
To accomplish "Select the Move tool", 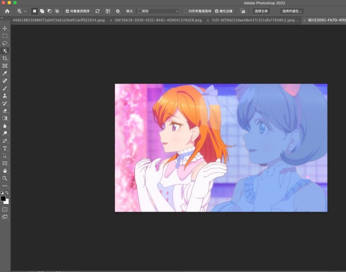I will tap(5, 29).
